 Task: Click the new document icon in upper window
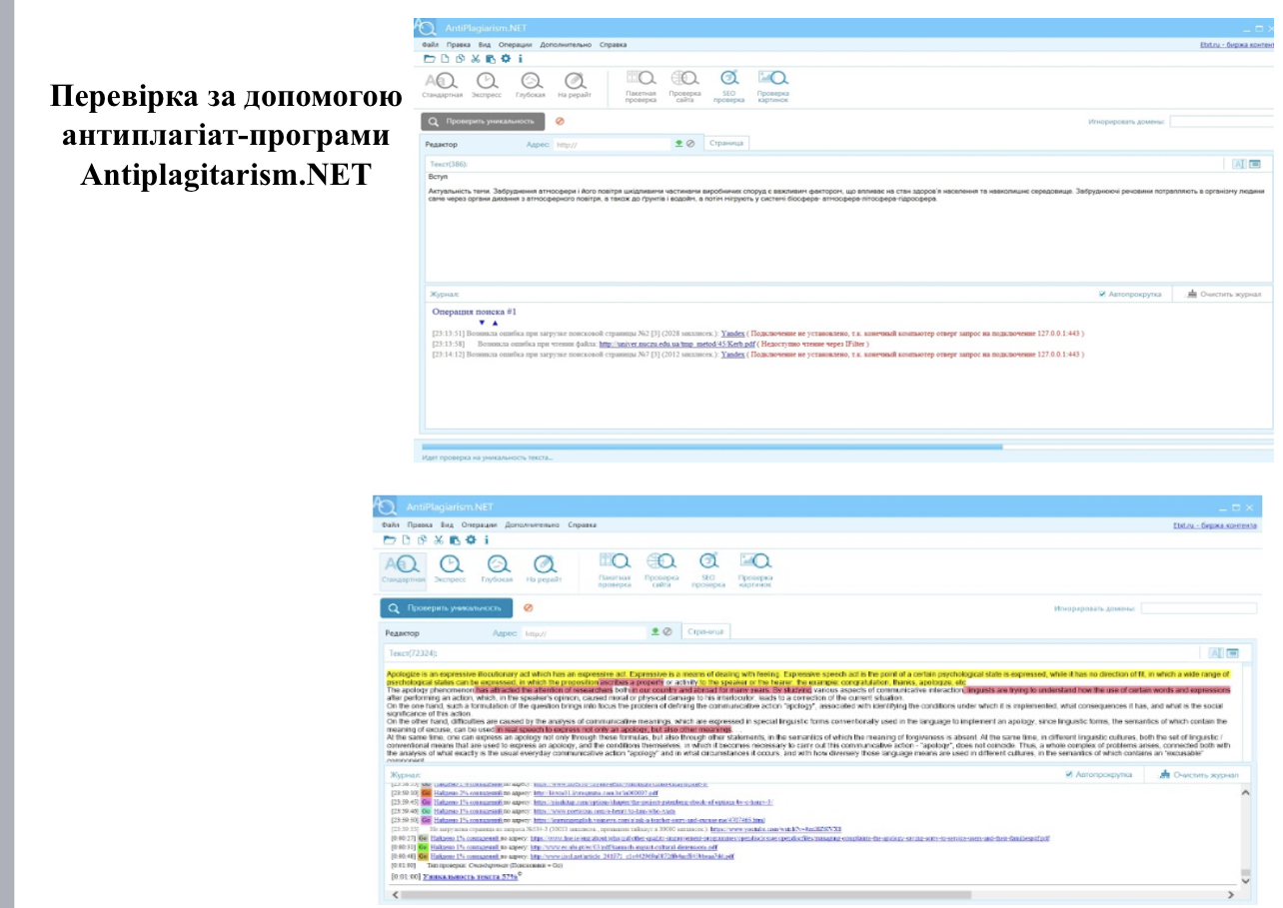446,58
